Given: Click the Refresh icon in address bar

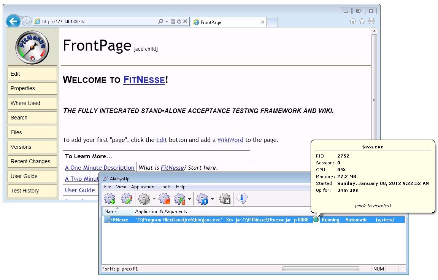Looking at the screenshot, I should (179, 21).
